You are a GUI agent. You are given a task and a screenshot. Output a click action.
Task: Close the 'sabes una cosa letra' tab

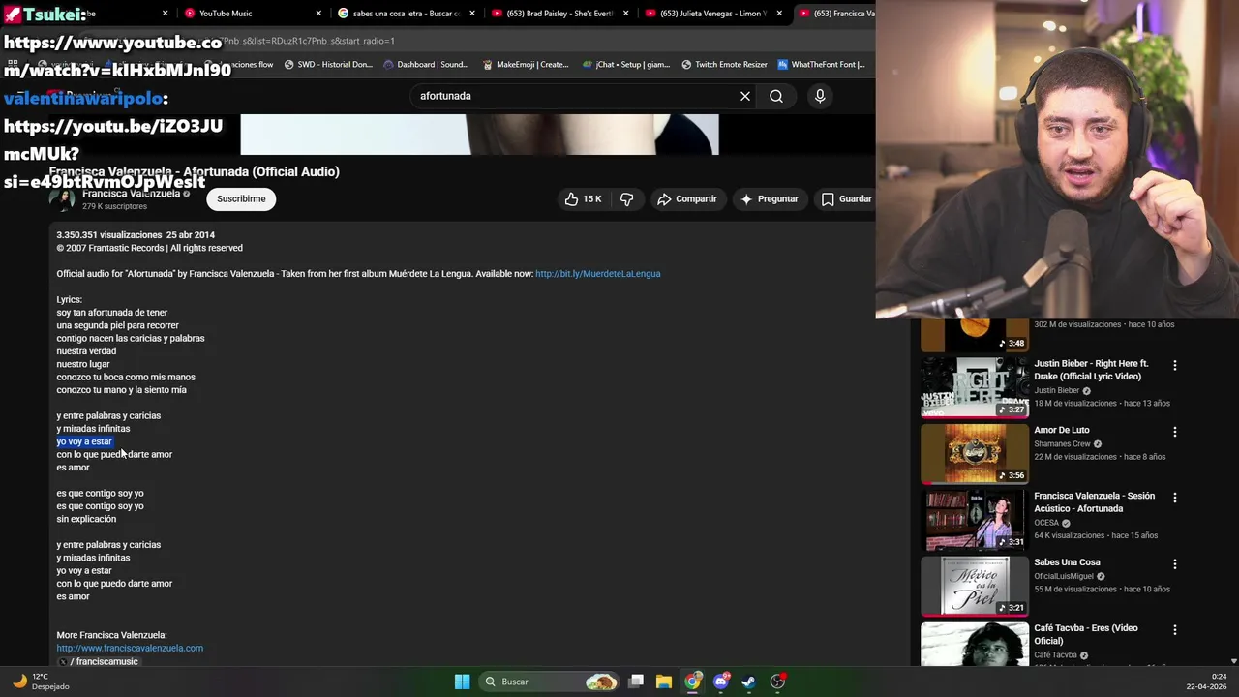pyautogui.click(x=472, y=14)
